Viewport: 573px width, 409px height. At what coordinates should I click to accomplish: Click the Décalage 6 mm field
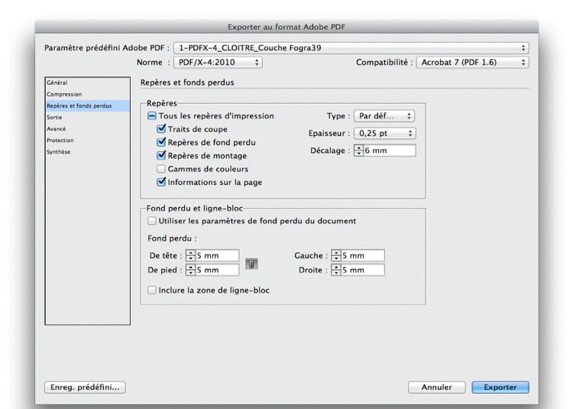pos(390,151)
